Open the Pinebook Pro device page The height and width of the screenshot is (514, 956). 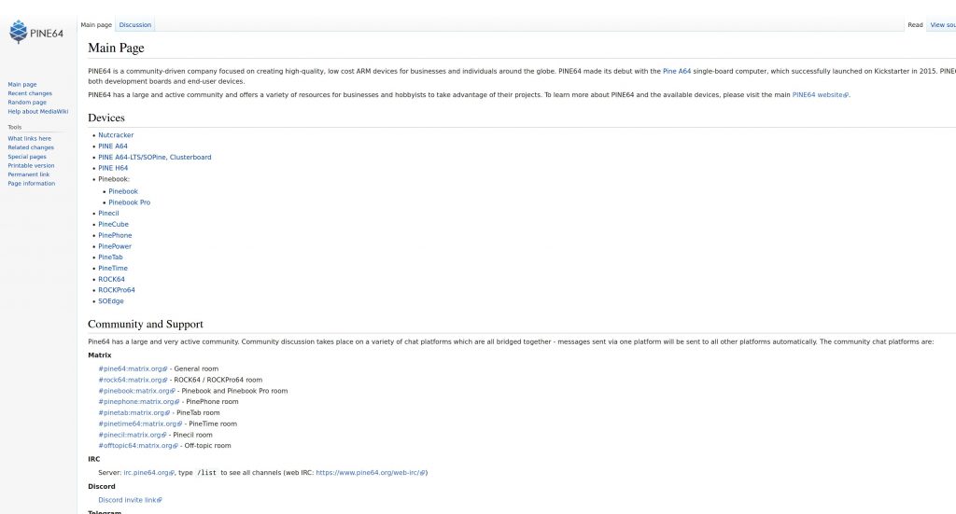click(129, 202)
